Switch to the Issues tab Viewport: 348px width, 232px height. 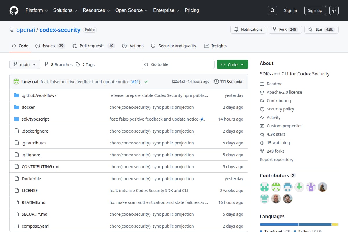[x=50, y=46]
